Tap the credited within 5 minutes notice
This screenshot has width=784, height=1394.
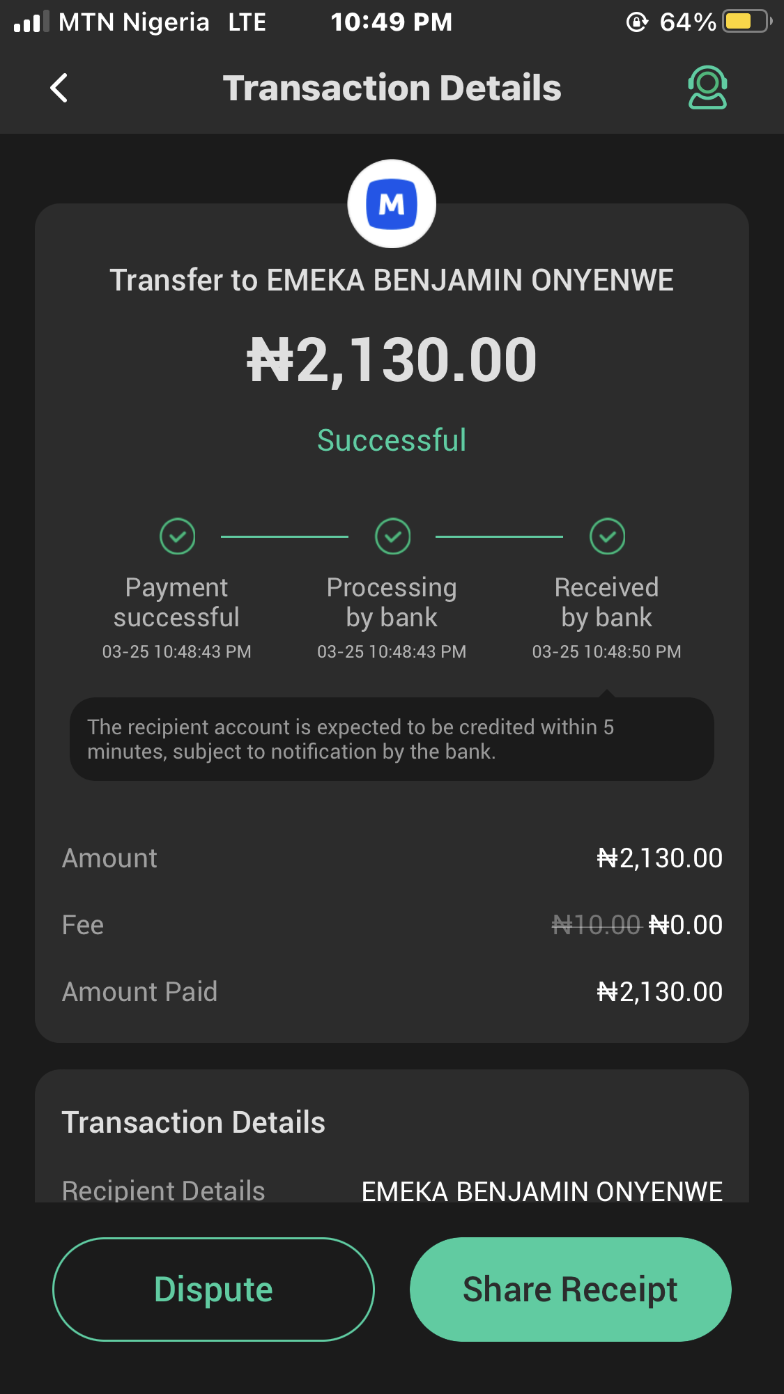point(392,739)
